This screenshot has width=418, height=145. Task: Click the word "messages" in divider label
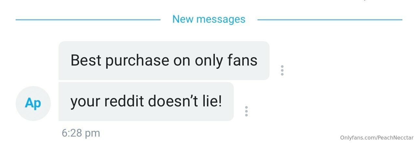pos(221,20)
